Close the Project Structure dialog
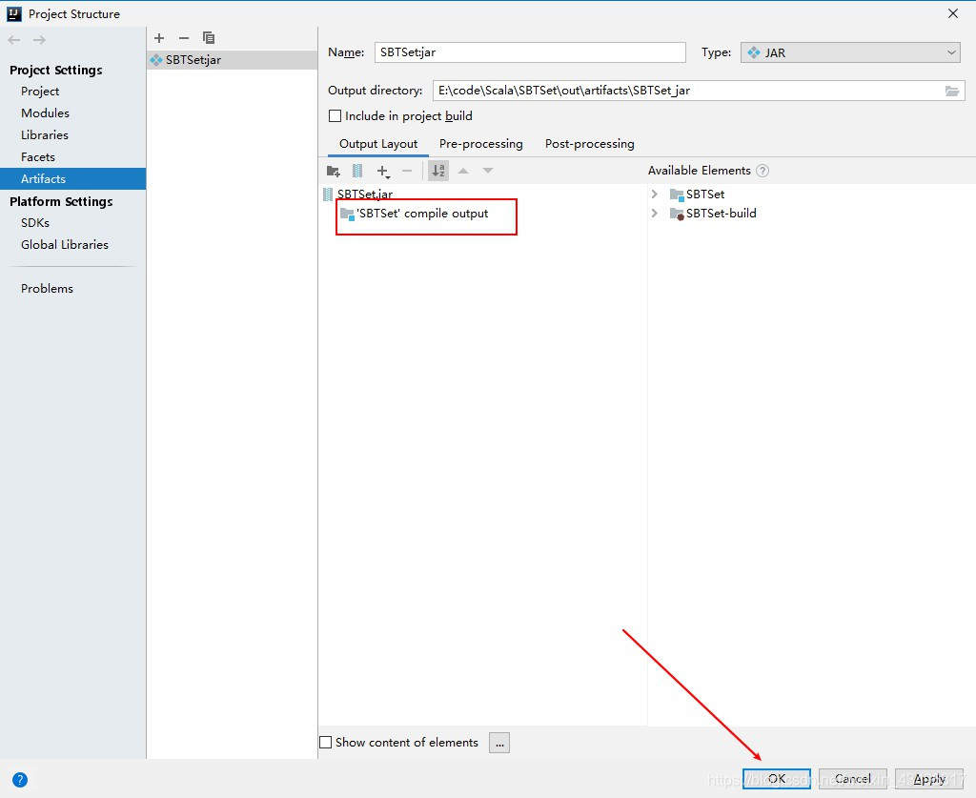The width and height of the screenshot is (976, 798). click(953, 13)
